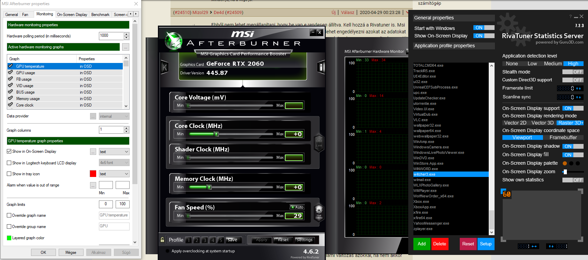Switch to the Benchmark tab
588x260 pixels.
coord(100,15)
